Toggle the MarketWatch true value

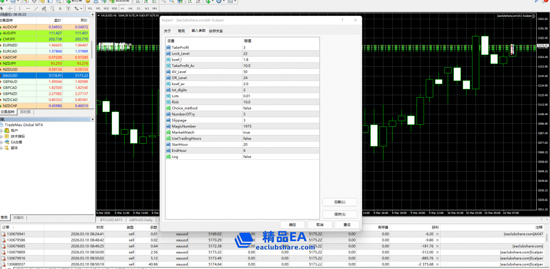click(246, 132)
